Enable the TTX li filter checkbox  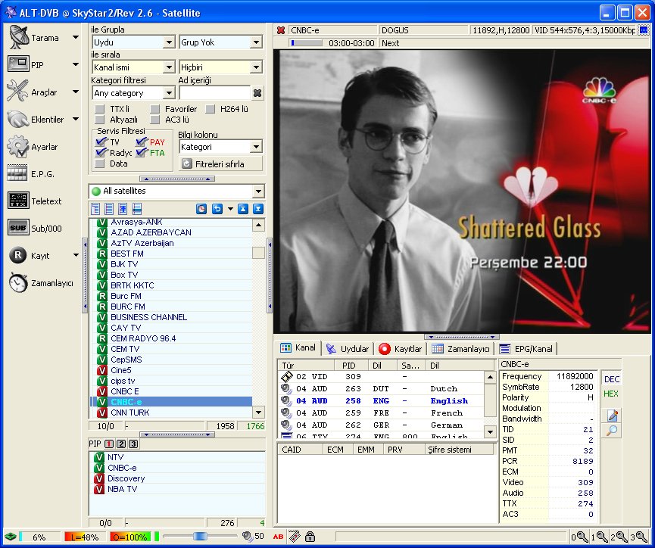click(99, 109)
